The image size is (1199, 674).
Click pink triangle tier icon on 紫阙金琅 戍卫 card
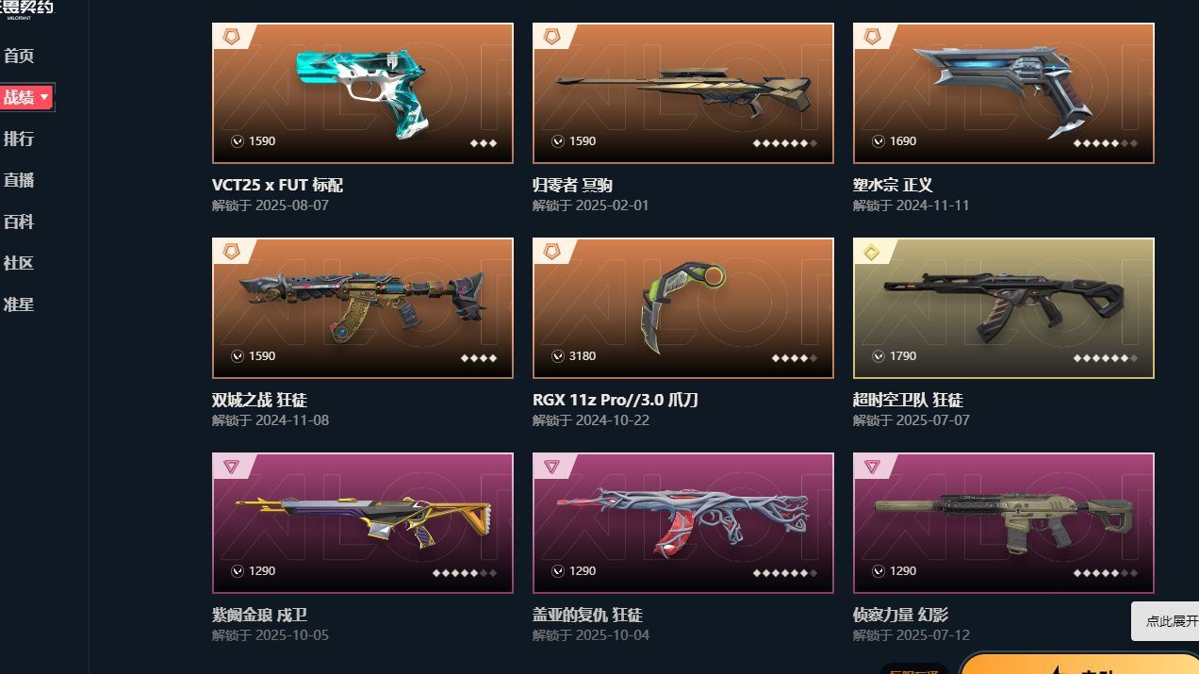(231, 467)
